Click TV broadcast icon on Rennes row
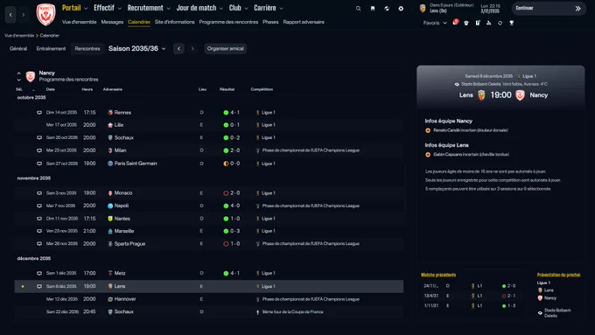The image size is (595, 335). [x=39, y=112]
